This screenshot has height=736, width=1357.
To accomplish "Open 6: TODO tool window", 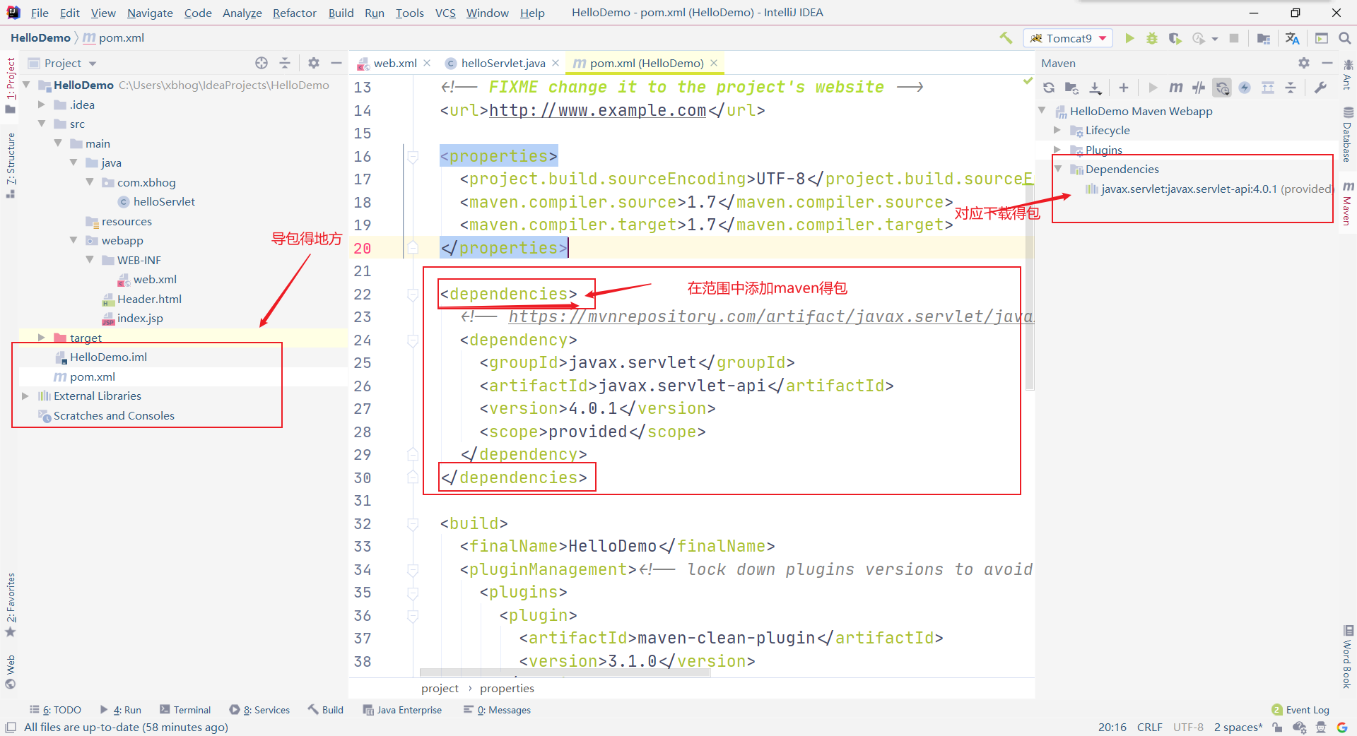I will click(x=55, y=710).
